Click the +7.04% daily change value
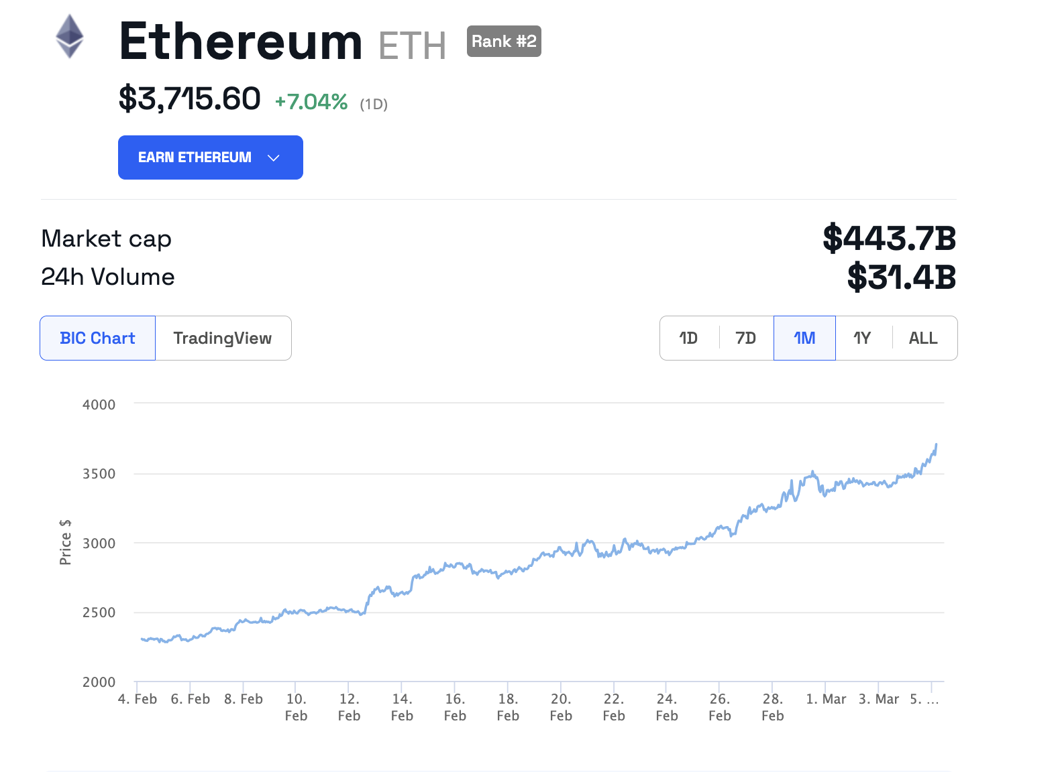The width and height of the screenshot is (1060, 772). (x=311, y=102)
